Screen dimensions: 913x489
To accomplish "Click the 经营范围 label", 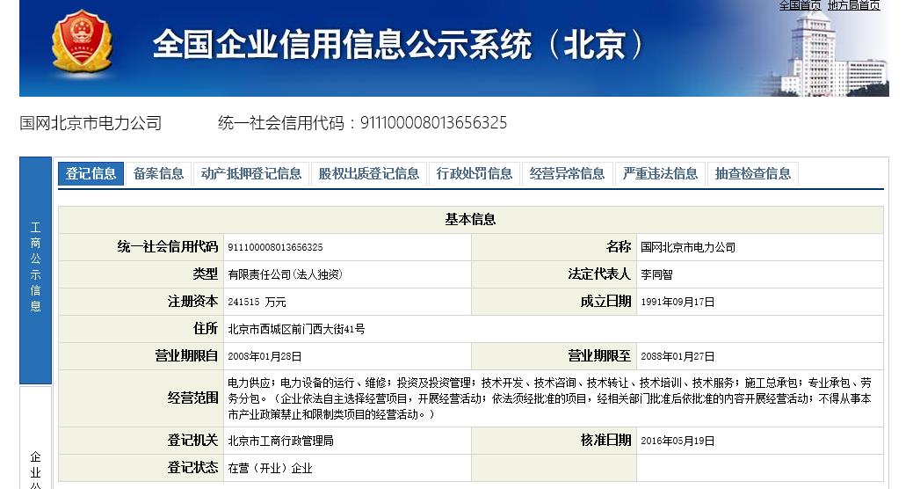I will tap(192, 398).
